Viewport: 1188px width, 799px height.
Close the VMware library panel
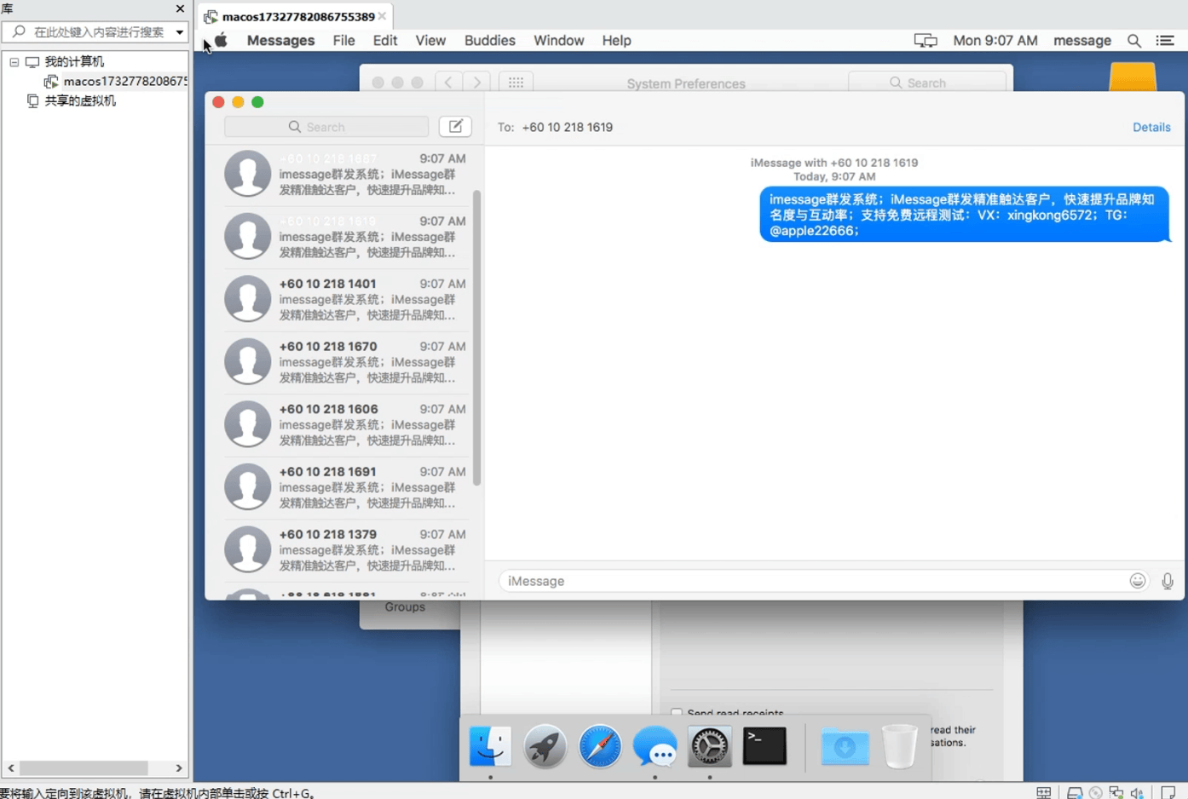point(180,9)
